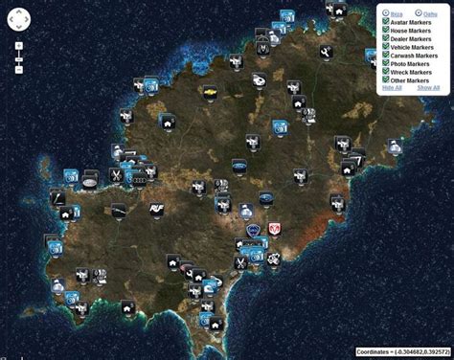Click the Chevrolet dealer marker

210,92
